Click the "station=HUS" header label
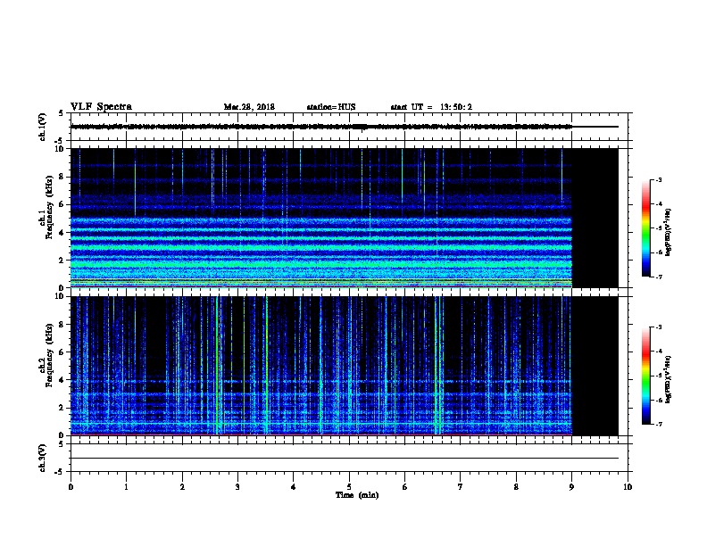The width and height of the screenshot is (707, 546). (x=331, y=107)
